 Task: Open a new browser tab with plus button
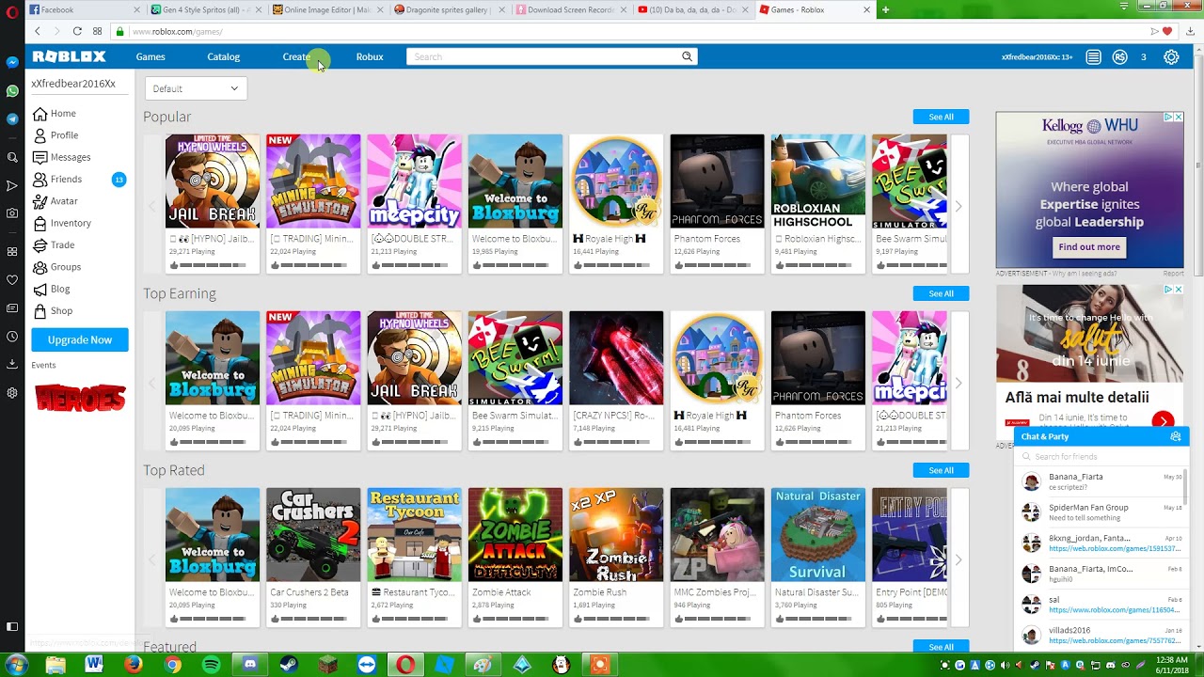pos(885,9)
